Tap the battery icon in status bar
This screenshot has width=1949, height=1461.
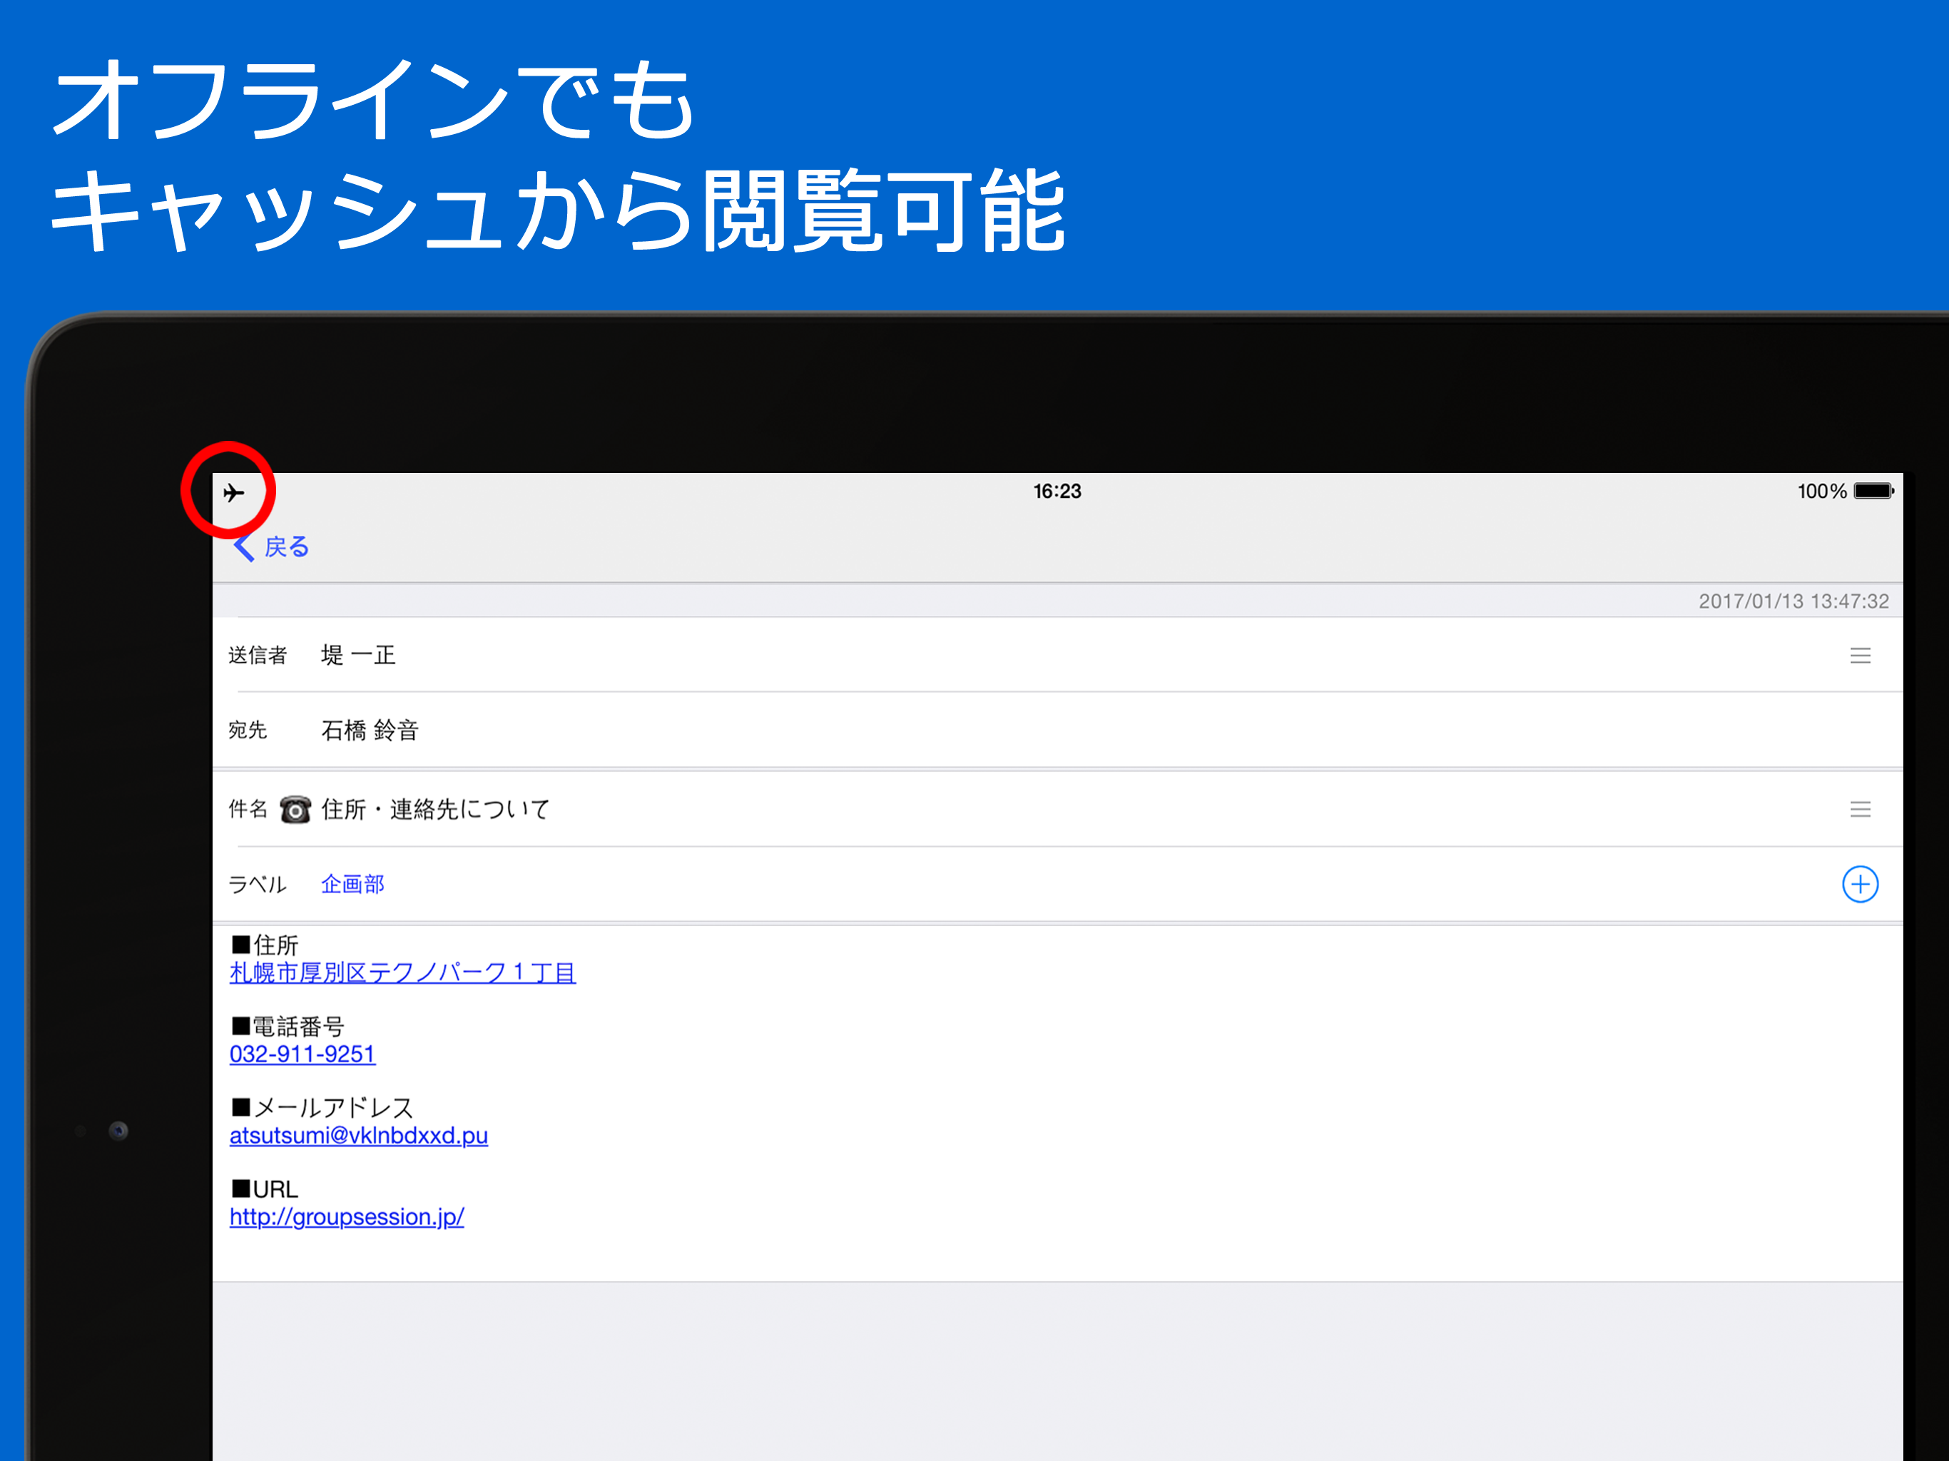(1873, 491)
